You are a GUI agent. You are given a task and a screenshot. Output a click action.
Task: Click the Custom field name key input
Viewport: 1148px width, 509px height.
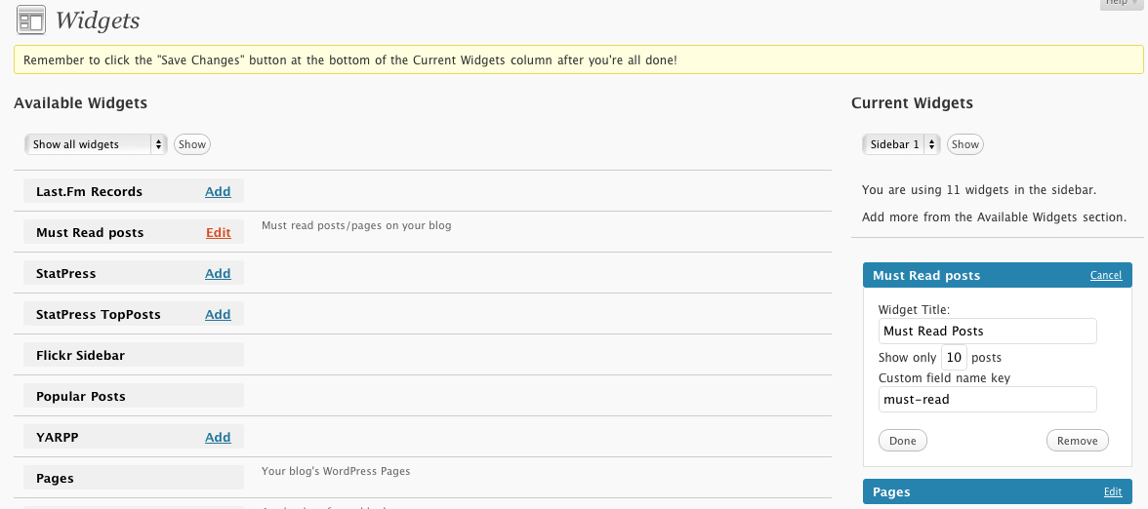click(988, 400)
